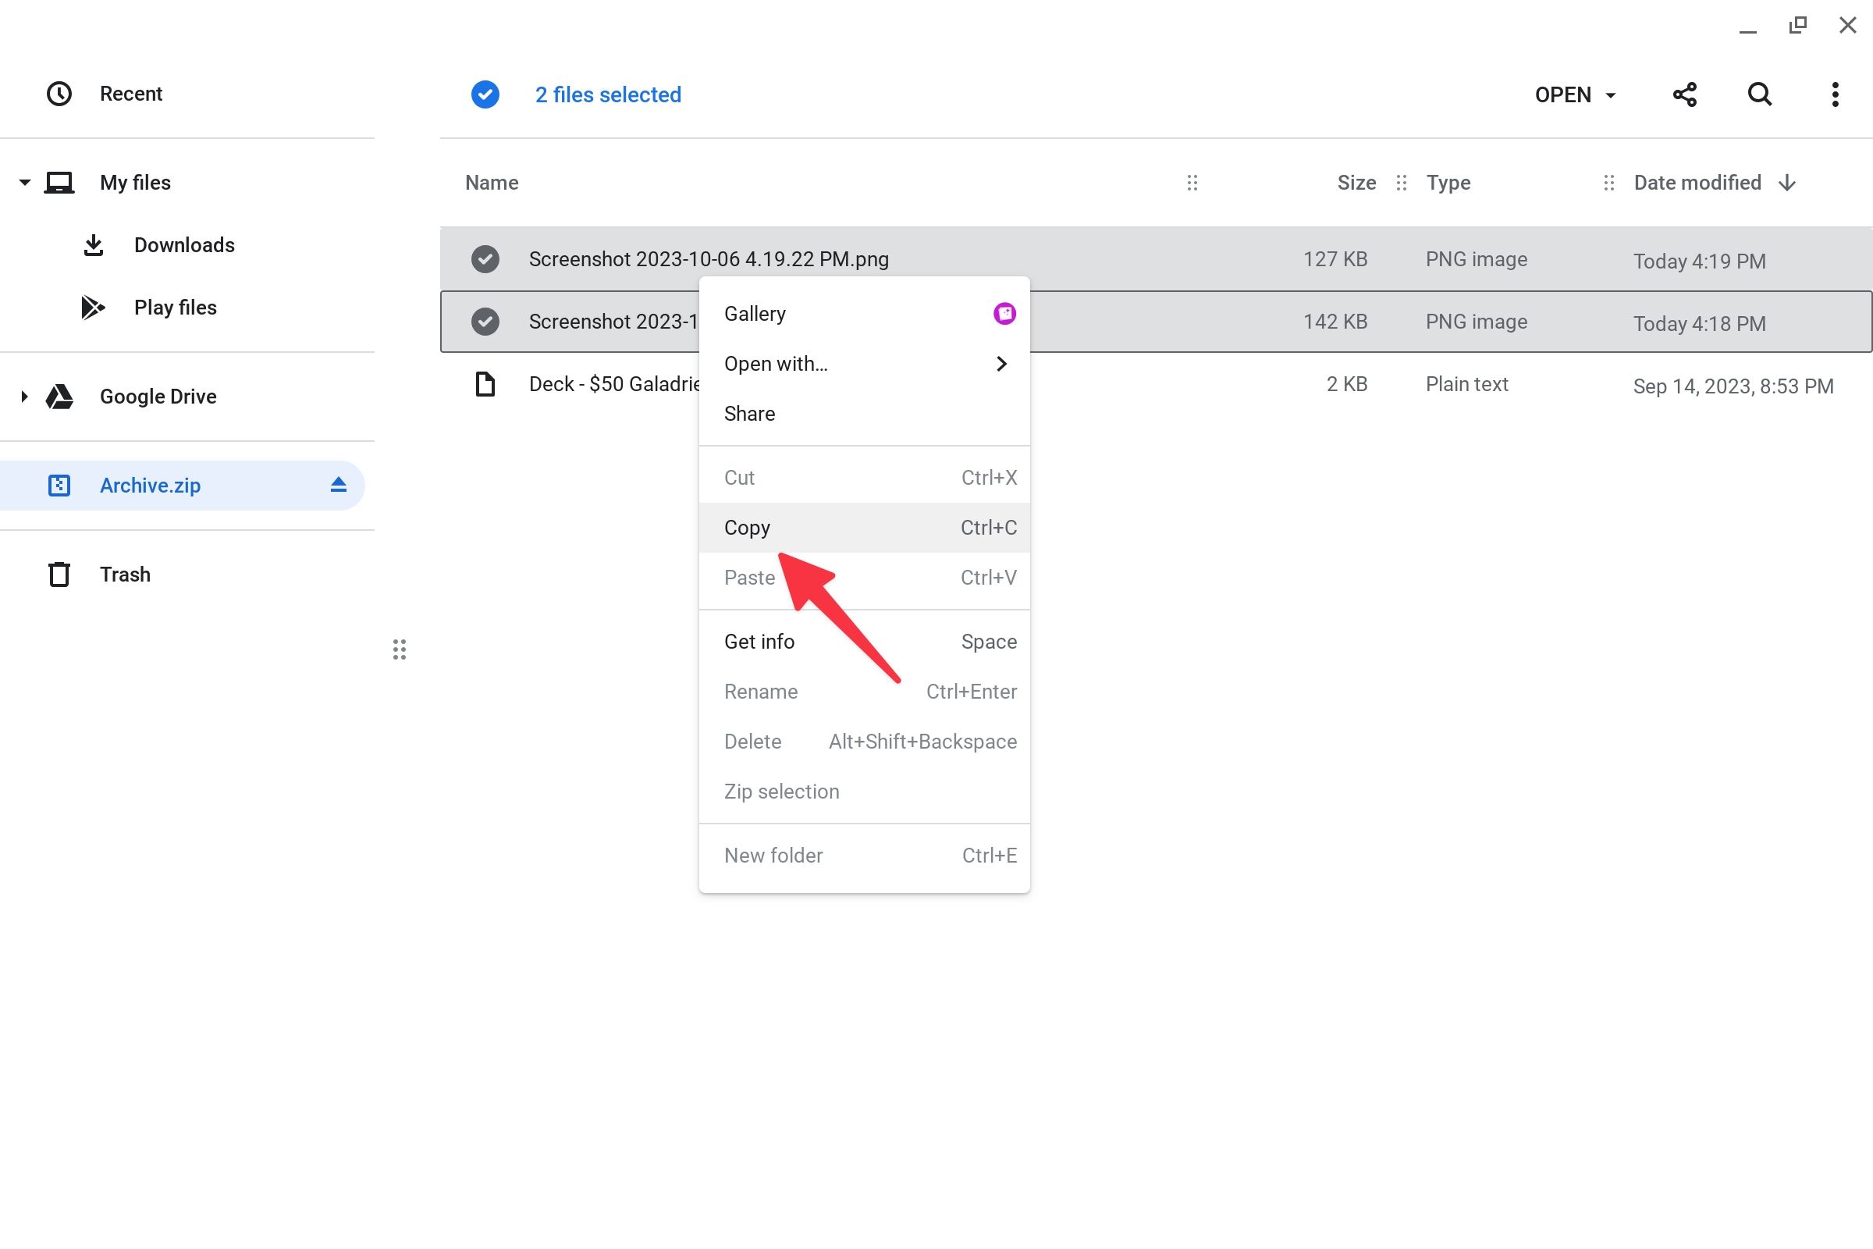Viewport: 1873px width, 1249px height.
Task: Open Recent files view
Action: pyautogui.click(x=130, y=93)
